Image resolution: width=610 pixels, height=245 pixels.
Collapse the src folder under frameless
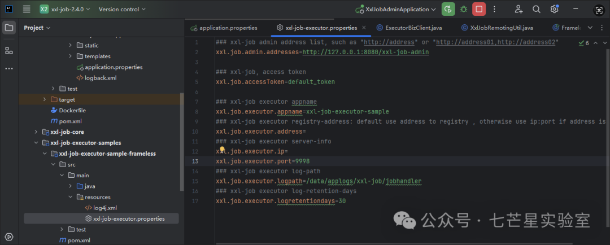point(53,164)
